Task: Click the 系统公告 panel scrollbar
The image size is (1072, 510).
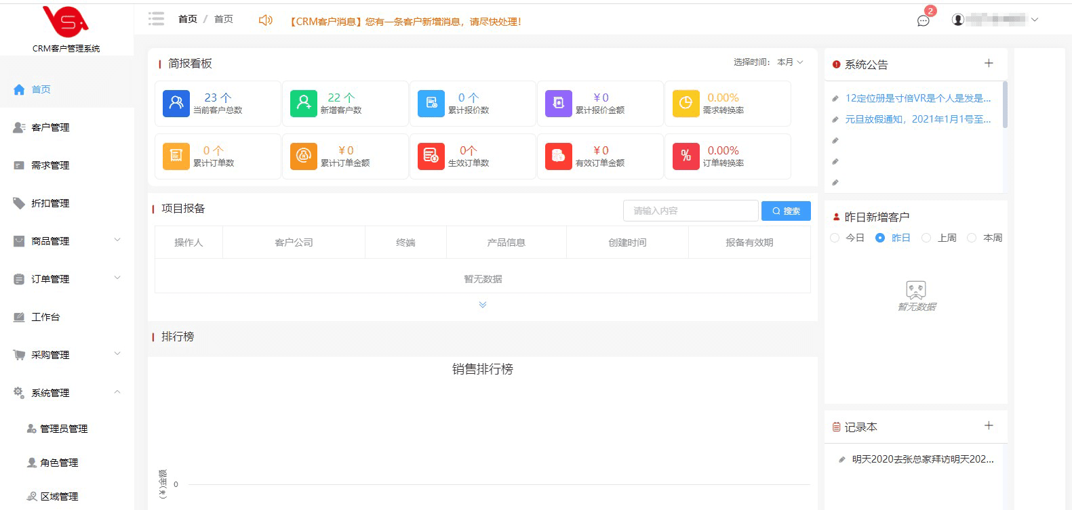Action: (x=1005, y=104)
